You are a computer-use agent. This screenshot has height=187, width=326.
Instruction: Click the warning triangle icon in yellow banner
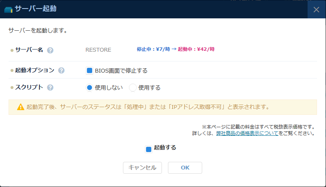[21, 107]
